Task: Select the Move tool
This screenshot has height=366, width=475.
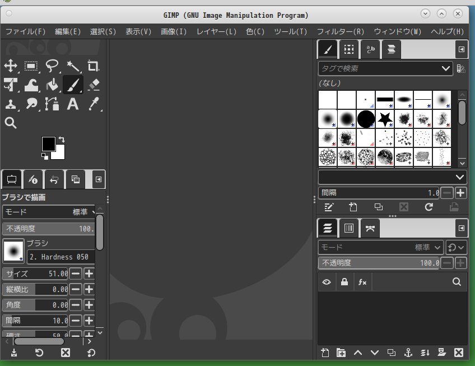Action: pyautogui.click(x=11, y=66)
